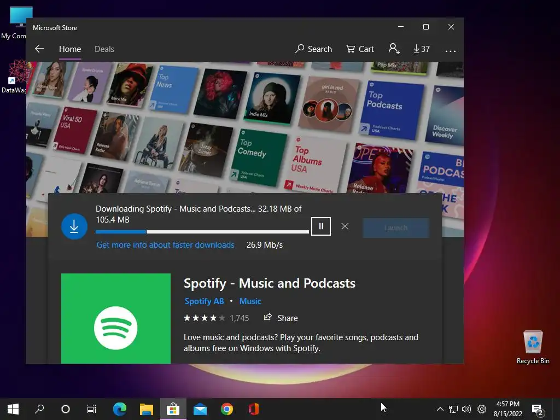Click the settings gear in system tray
The width and height of the screenshot is (560, 420).
(482, 409)
